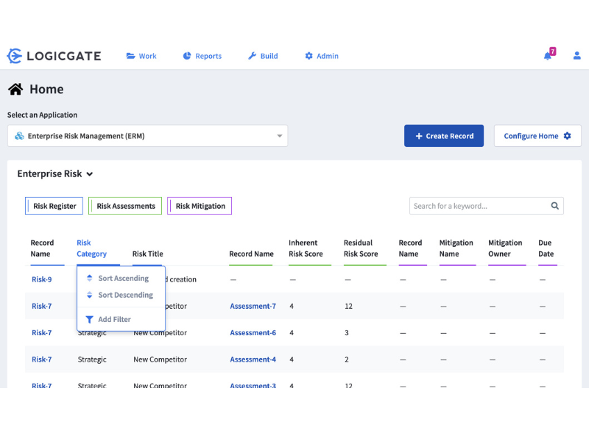
Task: Choose Add Filter from the column menu
Action: [x=113, y=319]
